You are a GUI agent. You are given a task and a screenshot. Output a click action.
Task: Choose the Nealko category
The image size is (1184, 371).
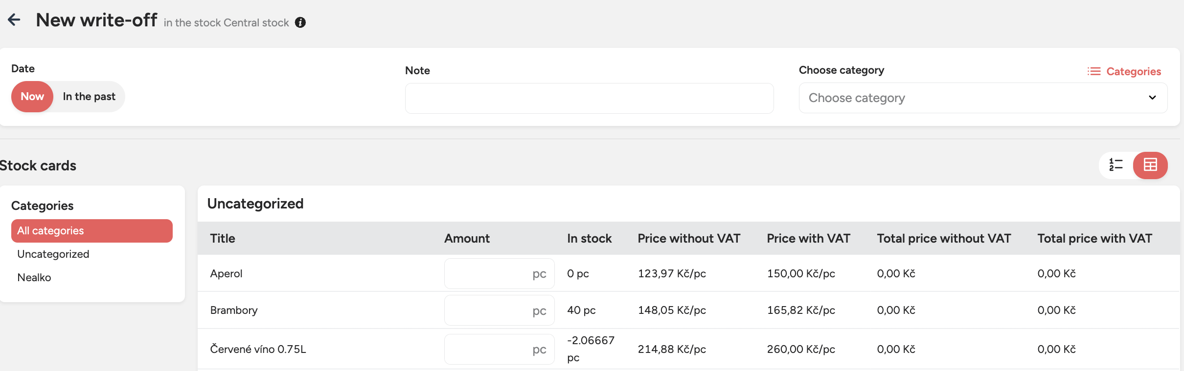tap(34, 278)
